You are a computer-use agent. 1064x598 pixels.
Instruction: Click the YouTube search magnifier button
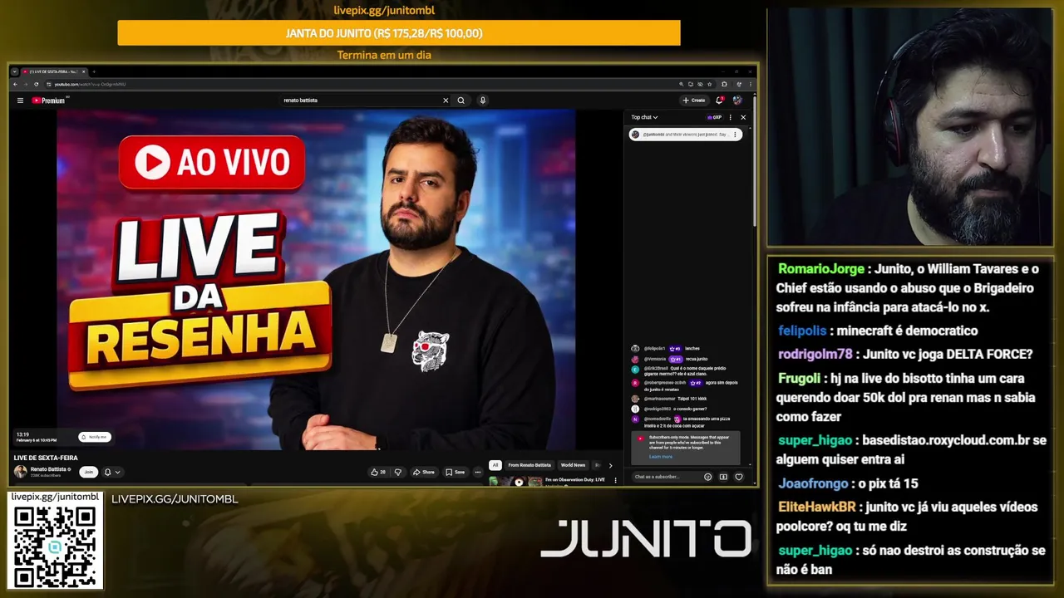(x=461, y=100)
